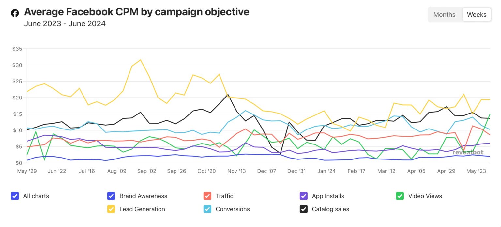Click the red Traffic legend marker
This screenshot has height=227, width=501.
pos(208,196)
